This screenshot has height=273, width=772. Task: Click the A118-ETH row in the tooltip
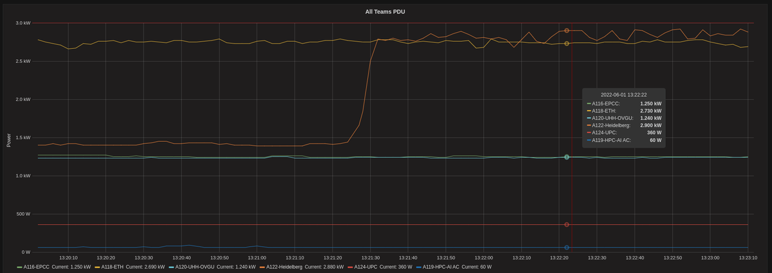[x=624, y=110]
